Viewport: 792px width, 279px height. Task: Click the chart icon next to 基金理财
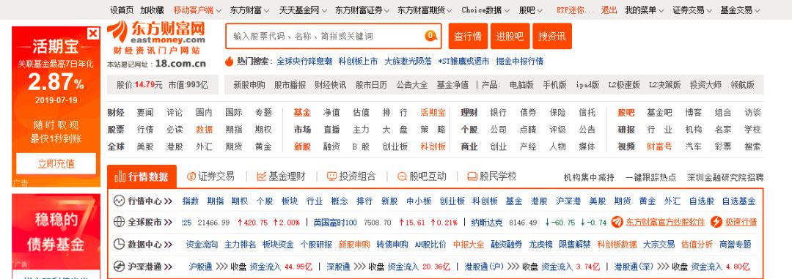tap(261, 176)
